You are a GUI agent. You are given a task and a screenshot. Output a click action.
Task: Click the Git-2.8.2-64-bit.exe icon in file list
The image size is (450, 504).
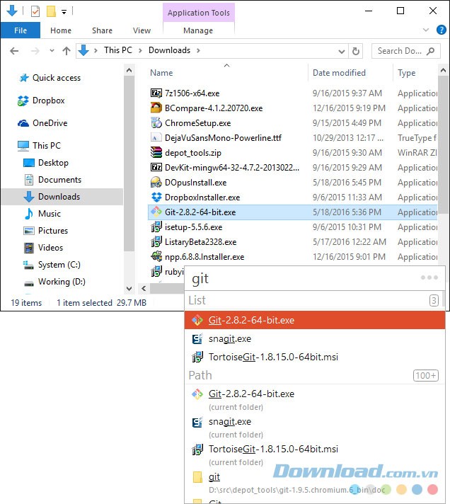[156, 212]
